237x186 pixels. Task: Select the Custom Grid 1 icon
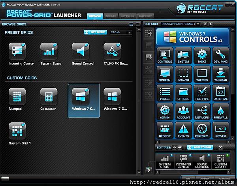[x=17, y=131]
